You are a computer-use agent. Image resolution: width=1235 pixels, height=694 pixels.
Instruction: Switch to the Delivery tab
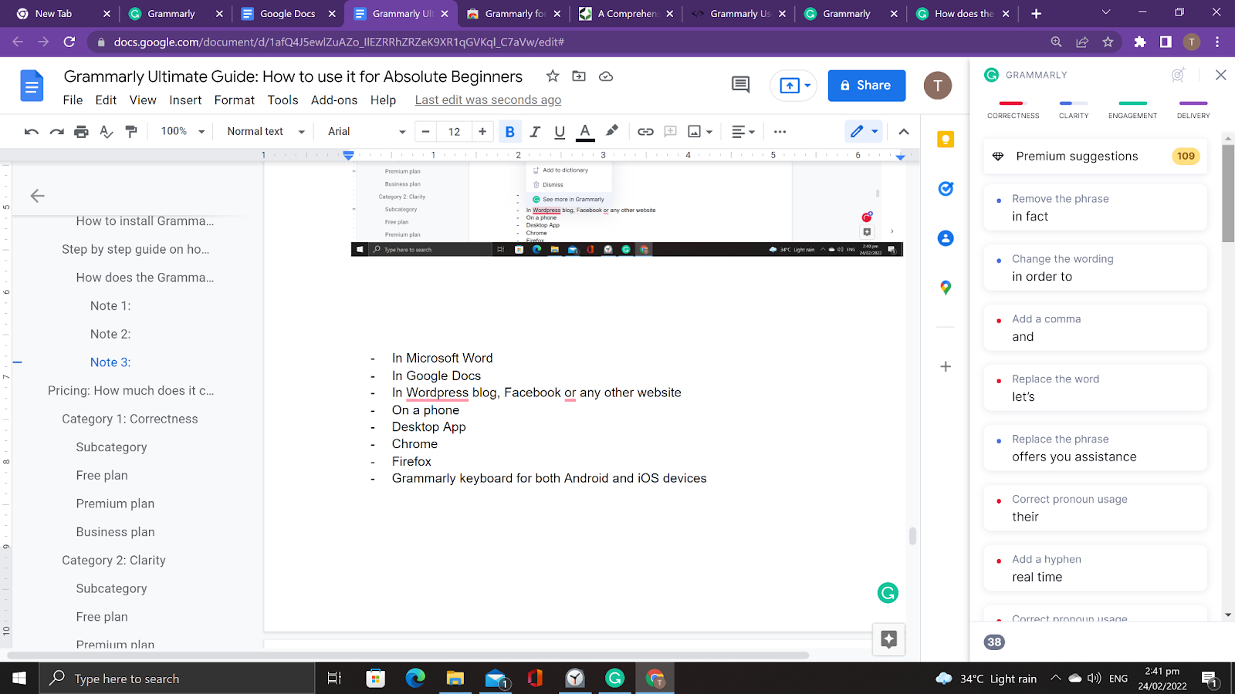tap(1193, 109)
